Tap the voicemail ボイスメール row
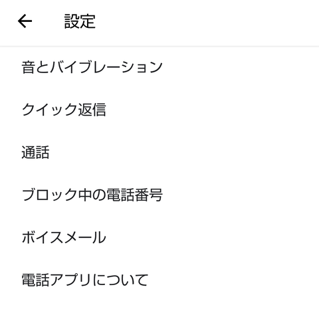Screen dimensions: 319x319 point(159,237)
